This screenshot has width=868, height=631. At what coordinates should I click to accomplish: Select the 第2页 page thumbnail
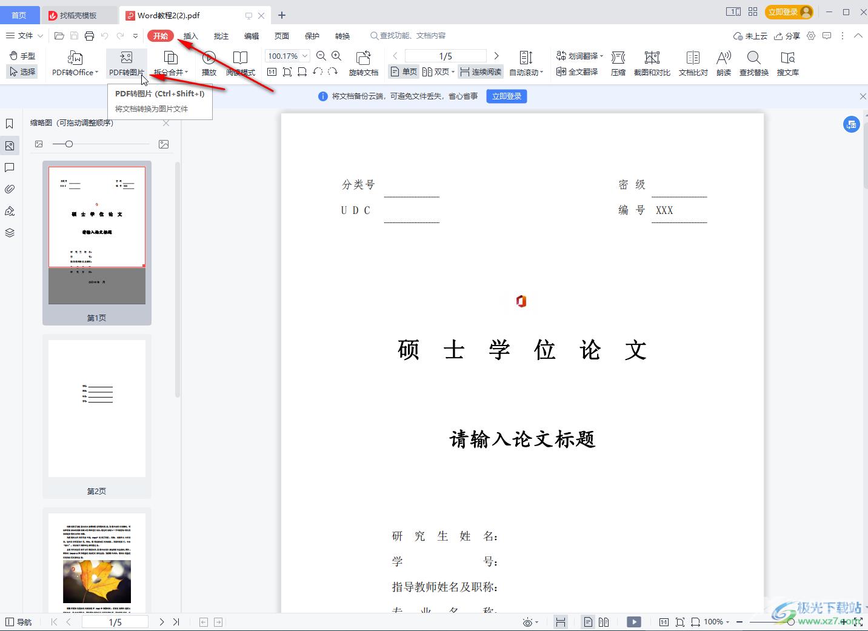click(96, 417)
